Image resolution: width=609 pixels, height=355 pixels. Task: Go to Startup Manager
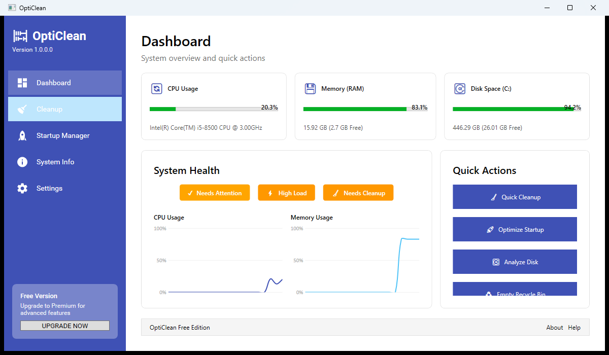click(65, 135)
